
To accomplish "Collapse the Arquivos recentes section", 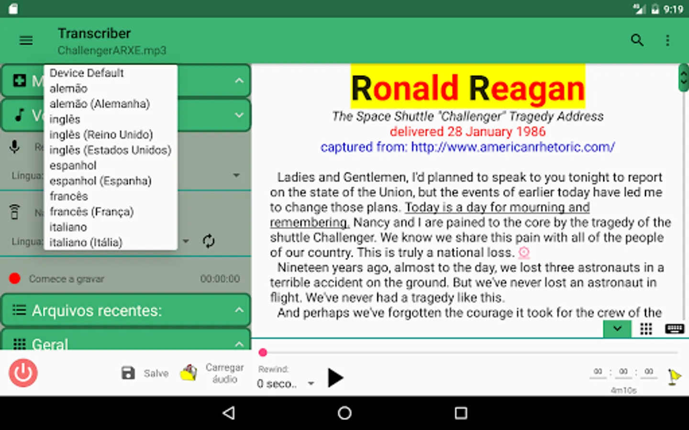I will [239, 310].
